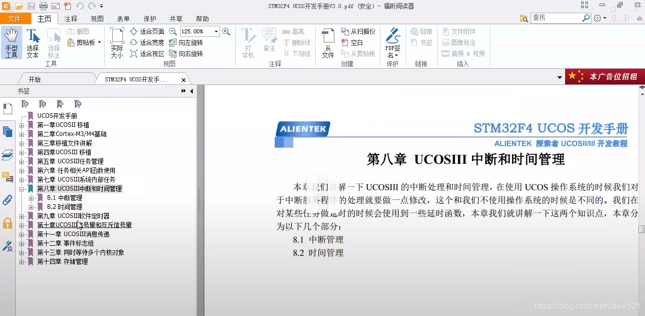The image size is (645, 316).
Task: Switch to 保护 (Protect) ribbon tab
Action: [150, 19]
